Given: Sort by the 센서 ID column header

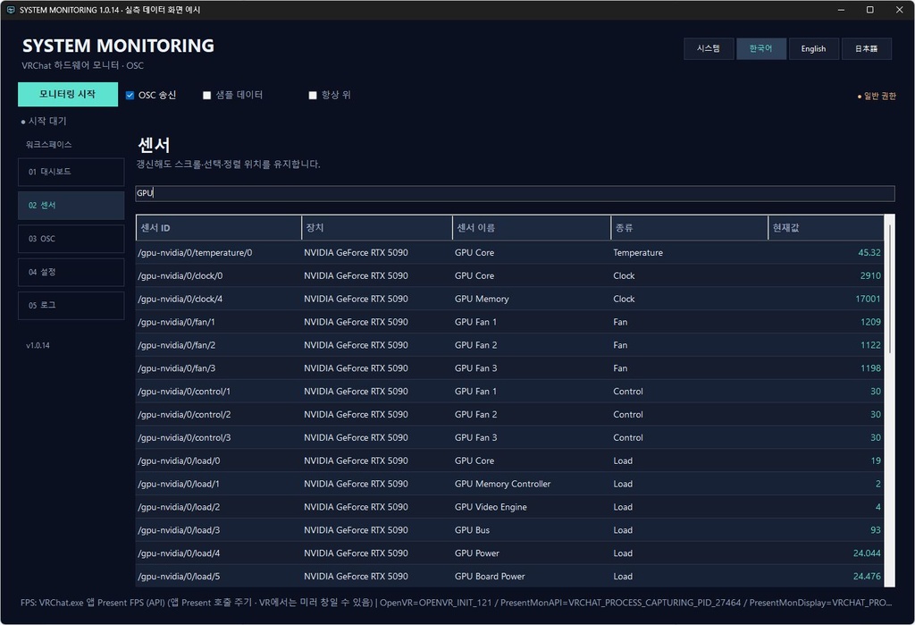Looking at the screenshot, I should tap(219, 228).
